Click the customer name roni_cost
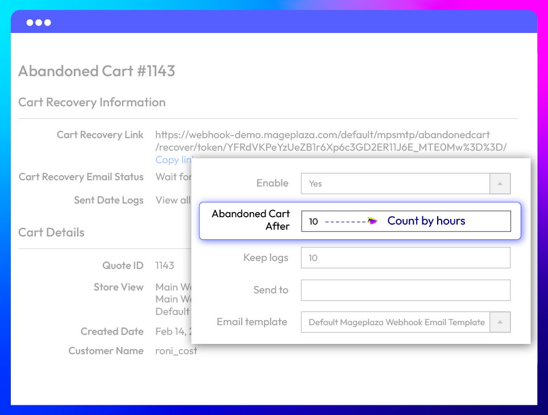This screenshot has width=548, height=415. click(176, 351)
